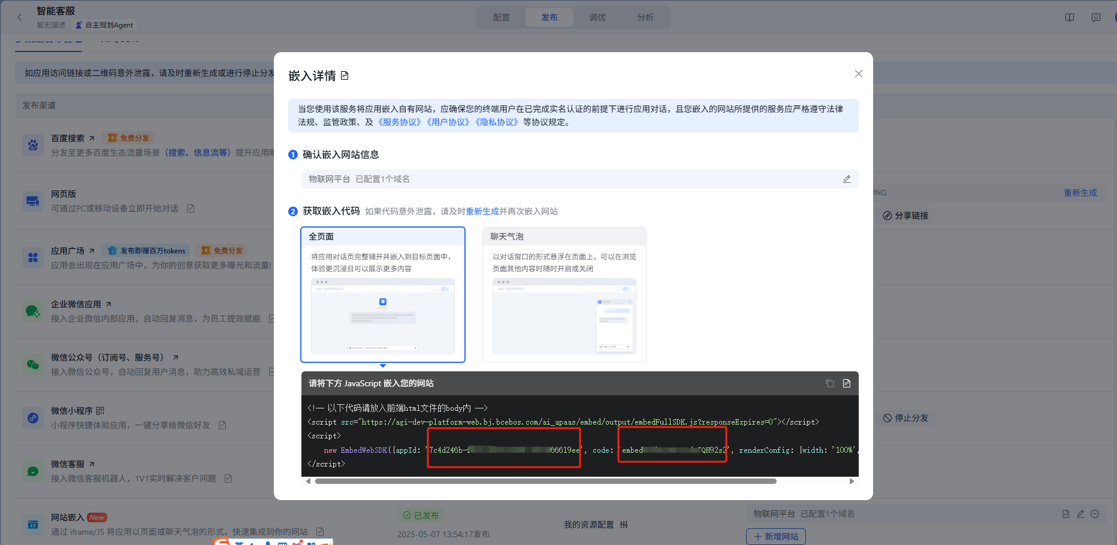This screenshot has width=1117, height=545.
Task: Click the 网页版 channel icon
Action: [33, 201]
